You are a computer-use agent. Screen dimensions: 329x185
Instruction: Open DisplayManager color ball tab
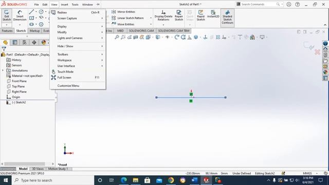coord(44,43)
